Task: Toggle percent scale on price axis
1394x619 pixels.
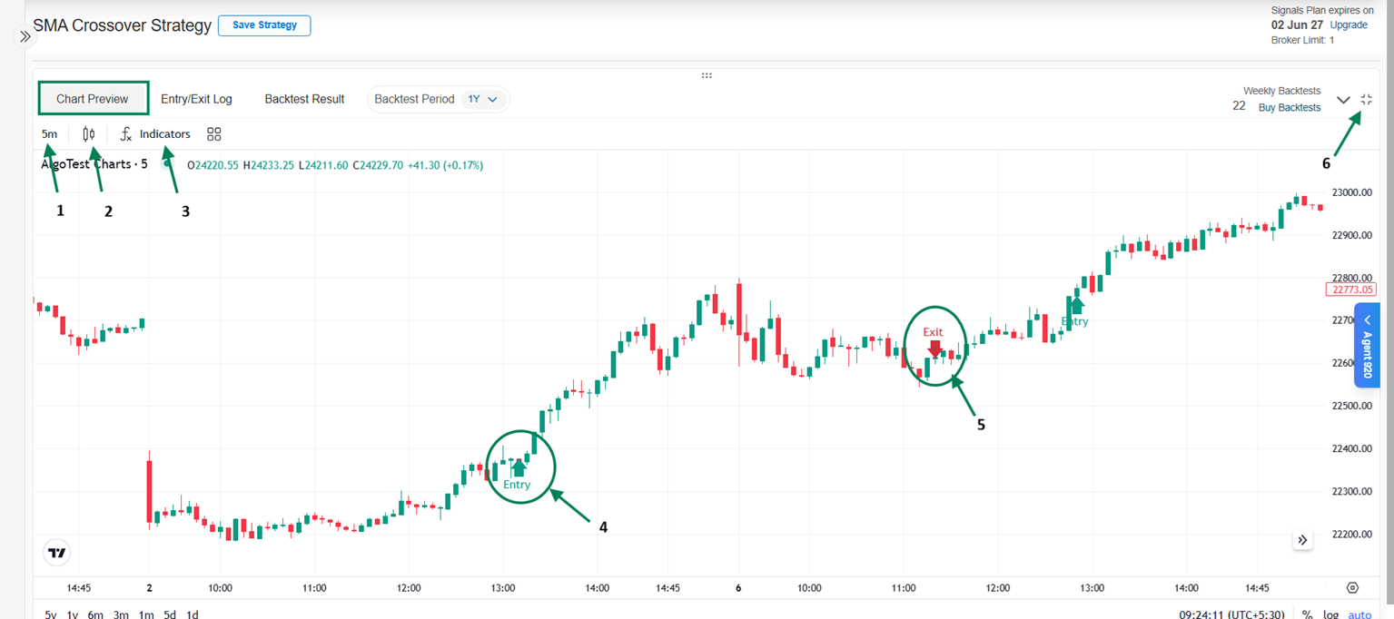Action: (1307, 614)
